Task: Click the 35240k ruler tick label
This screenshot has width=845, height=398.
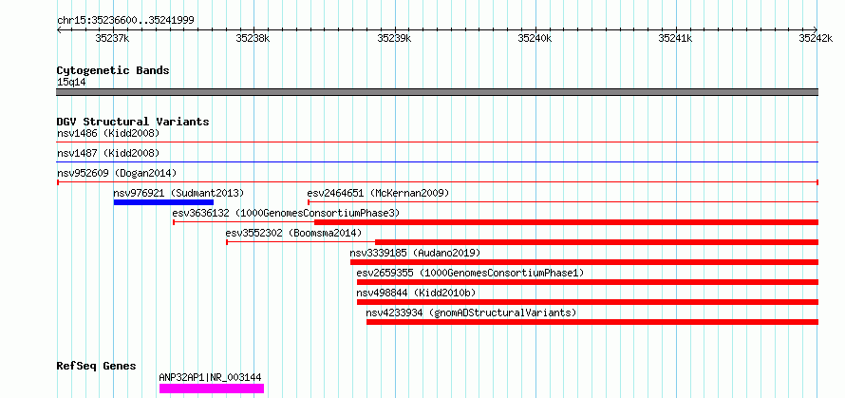Action: point(535,38)
